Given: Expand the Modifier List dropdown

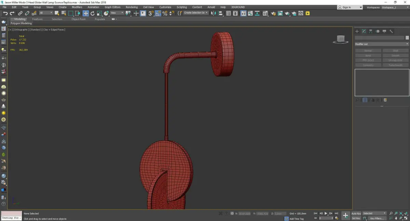Looking at the screenshot, I should pyautogui.click(x=382, y=44).
